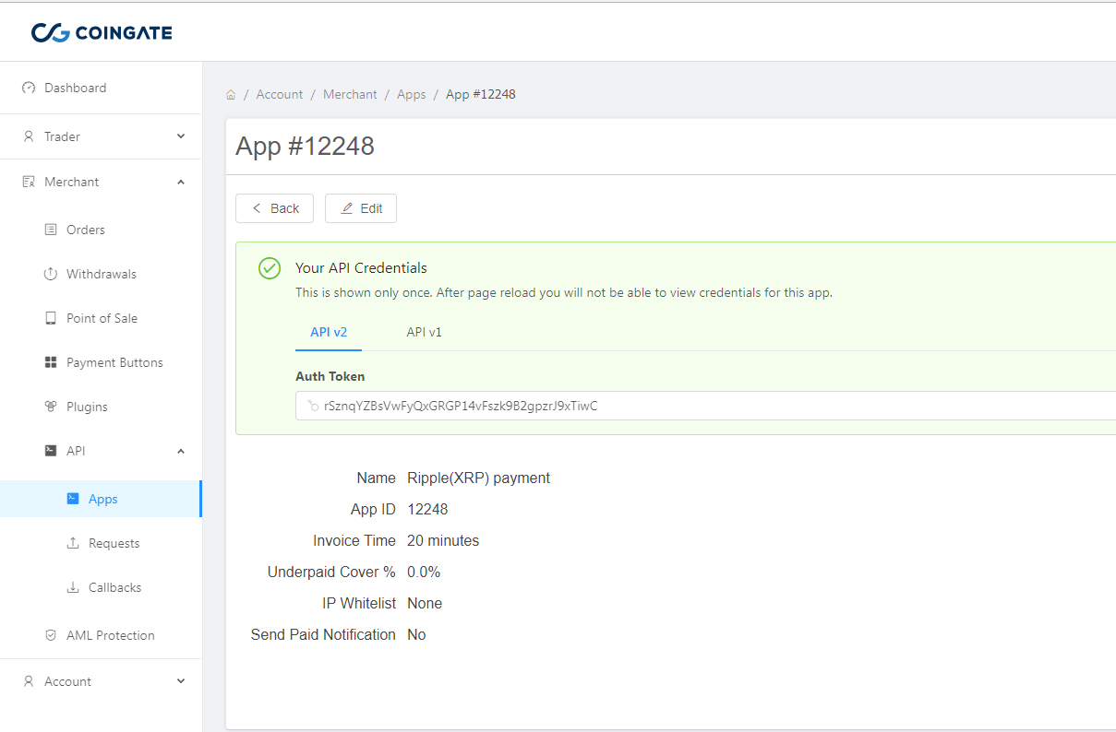
Task: Click the Back button
Action: 275,208
